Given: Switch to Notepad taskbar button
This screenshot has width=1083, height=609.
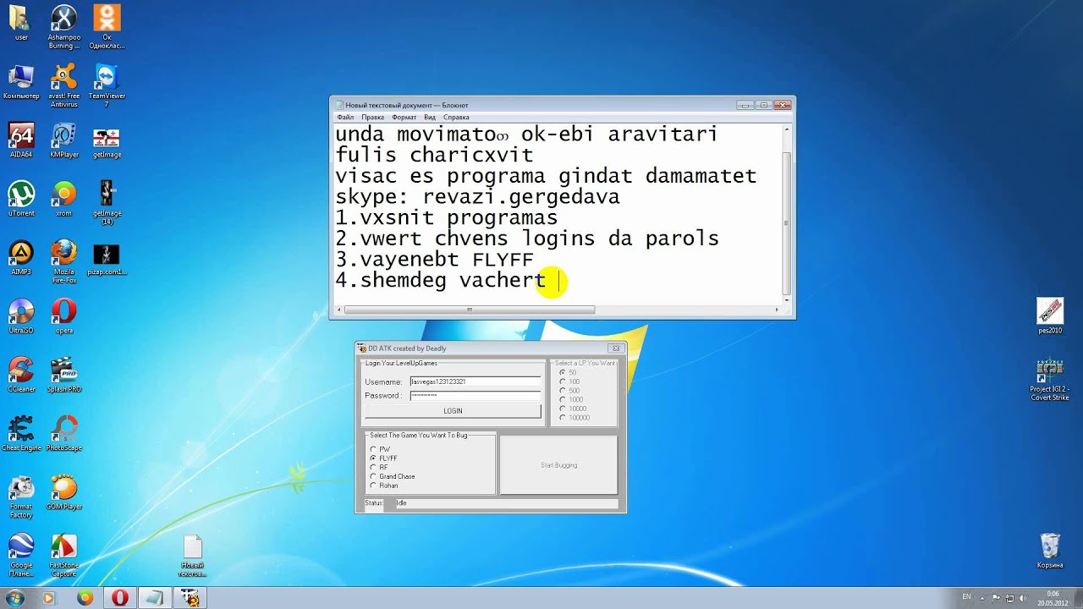Looking at the screenshot, I should coord(155,598).
